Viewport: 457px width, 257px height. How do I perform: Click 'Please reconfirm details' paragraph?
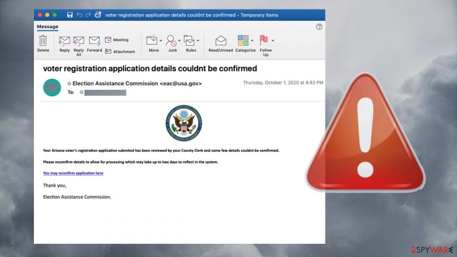coord(130,162)
